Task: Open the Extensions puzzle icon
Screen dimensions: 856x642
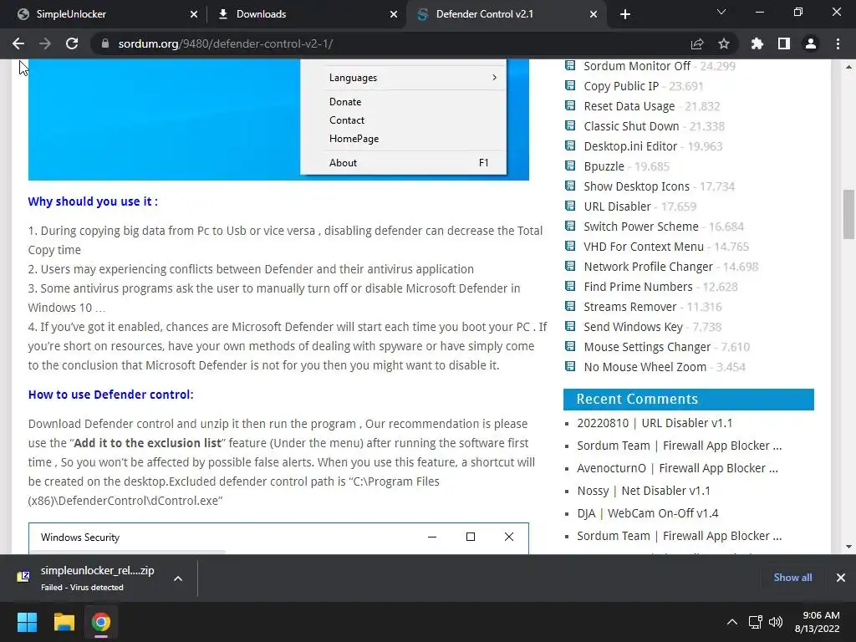Action: [x=757, y=43]
